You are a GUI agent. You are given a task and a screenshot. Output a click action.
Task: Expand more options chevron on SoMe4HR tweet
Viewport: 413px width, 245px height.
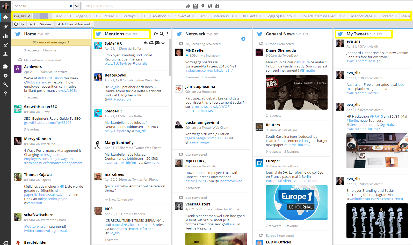(163, 43)
